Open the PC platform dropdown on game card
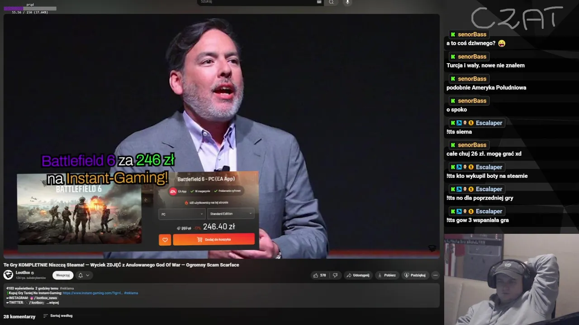 pos(182,214)
